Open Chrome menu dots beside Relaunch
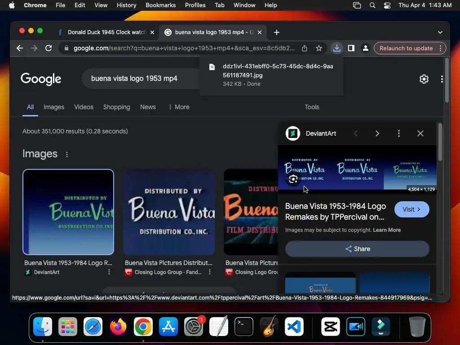 pyautogui.click(x=440, y=48)
